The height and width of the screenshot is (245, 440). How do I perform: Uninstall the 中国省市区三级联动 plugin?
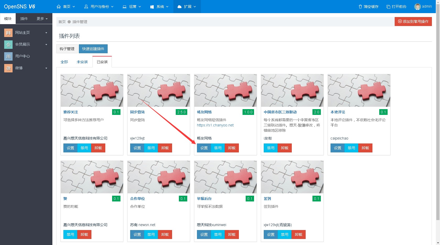tap(285, 148)
